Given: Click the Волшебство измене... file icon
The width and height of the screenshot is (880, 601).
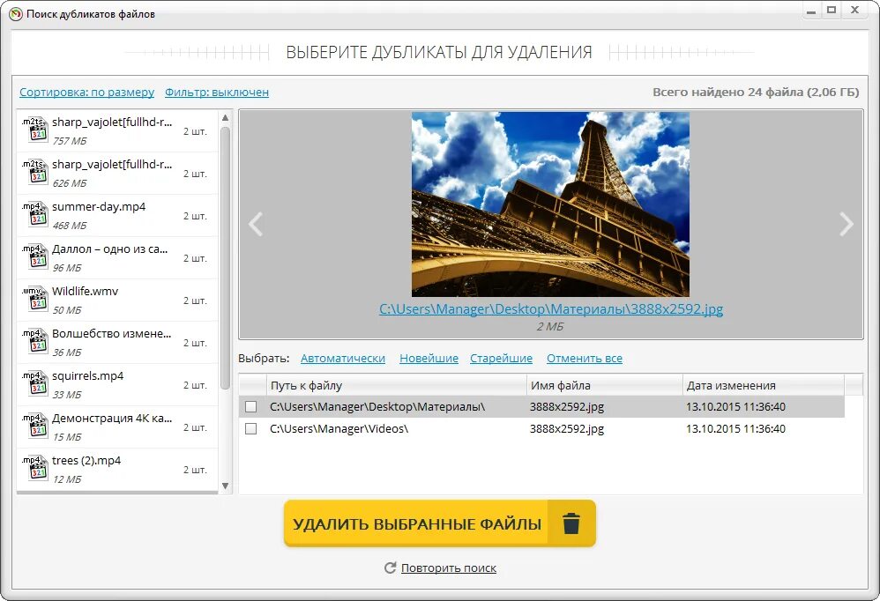Looking at the screenshot, I should (x=35, y=341).
